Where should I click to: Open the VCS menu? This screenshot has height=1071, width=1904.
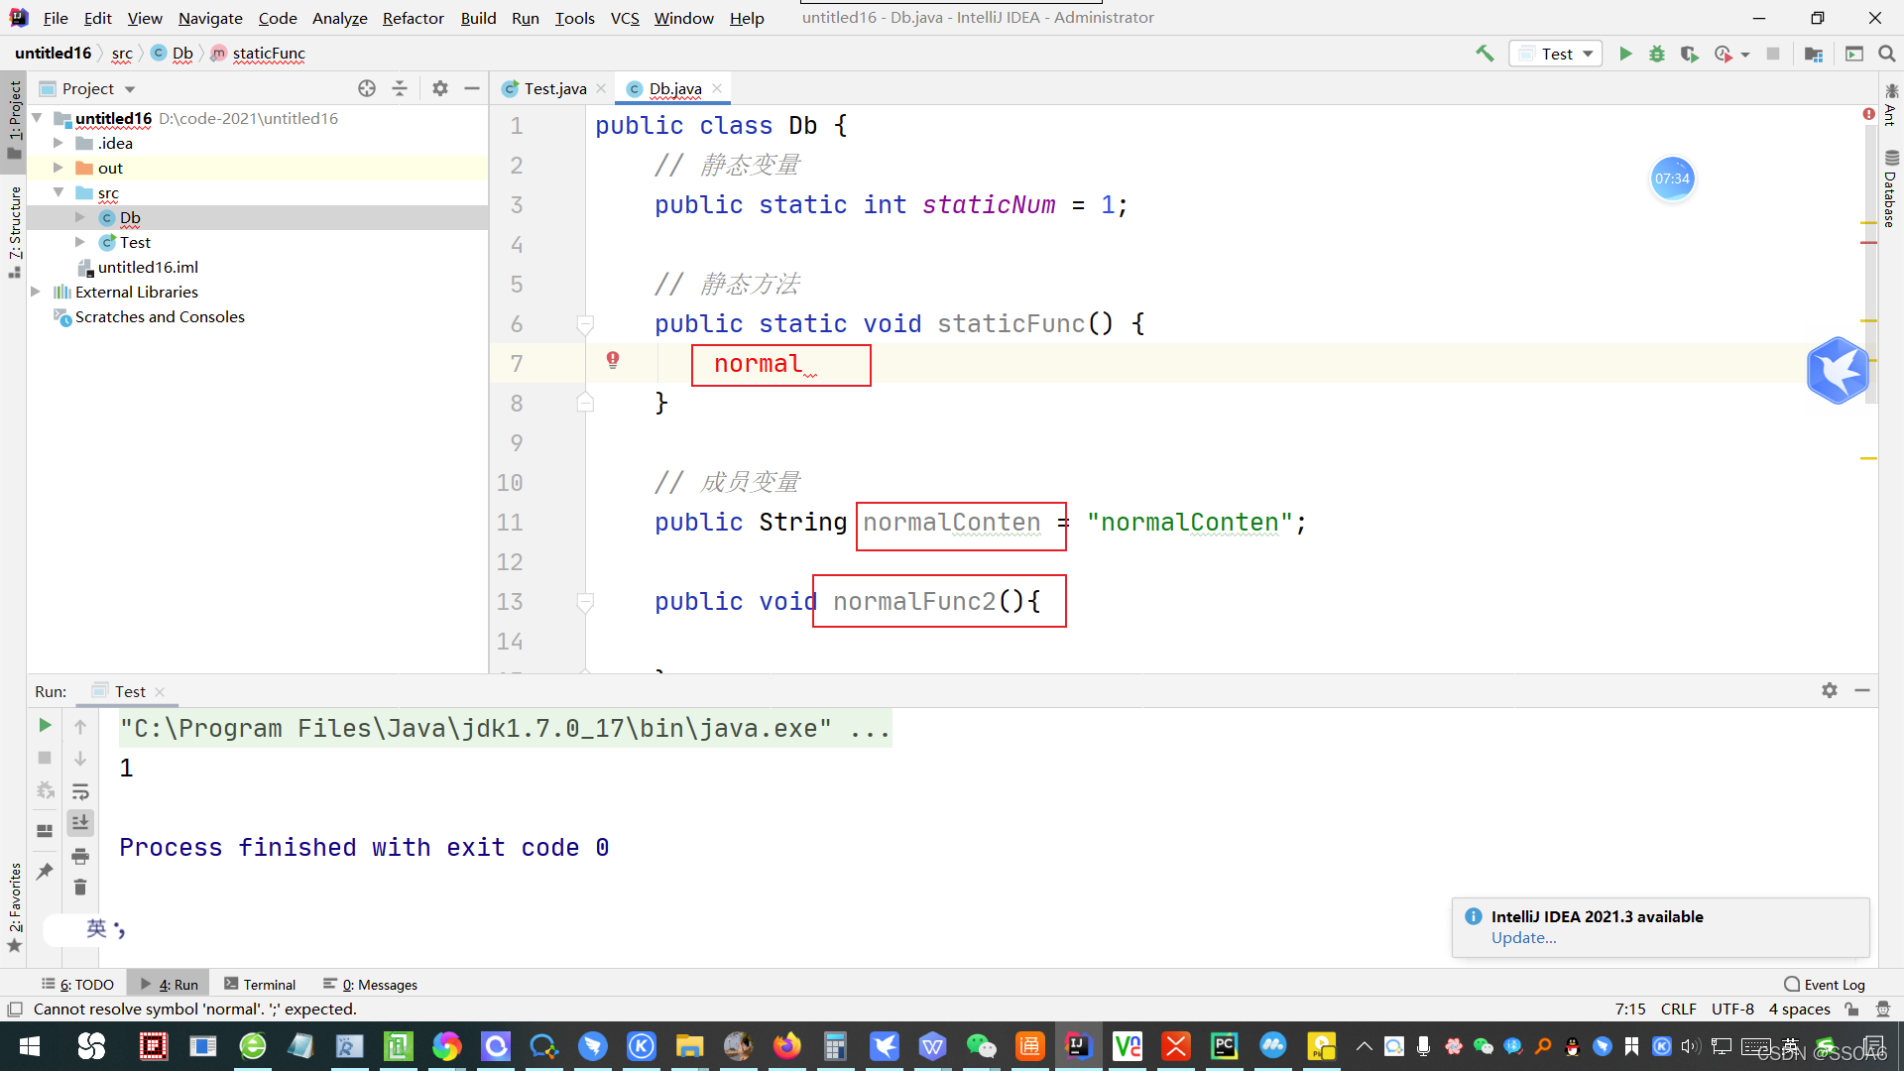click(625, 18)
